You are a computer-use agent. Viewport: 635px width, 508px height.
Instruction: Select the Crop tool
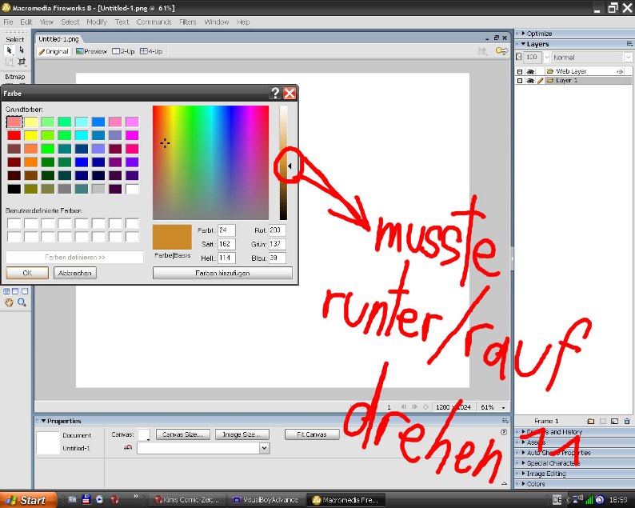coord(22,62)
